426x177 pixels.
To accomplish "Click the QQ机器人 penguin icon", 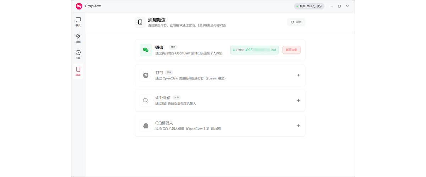I will [x=146, y=125].
